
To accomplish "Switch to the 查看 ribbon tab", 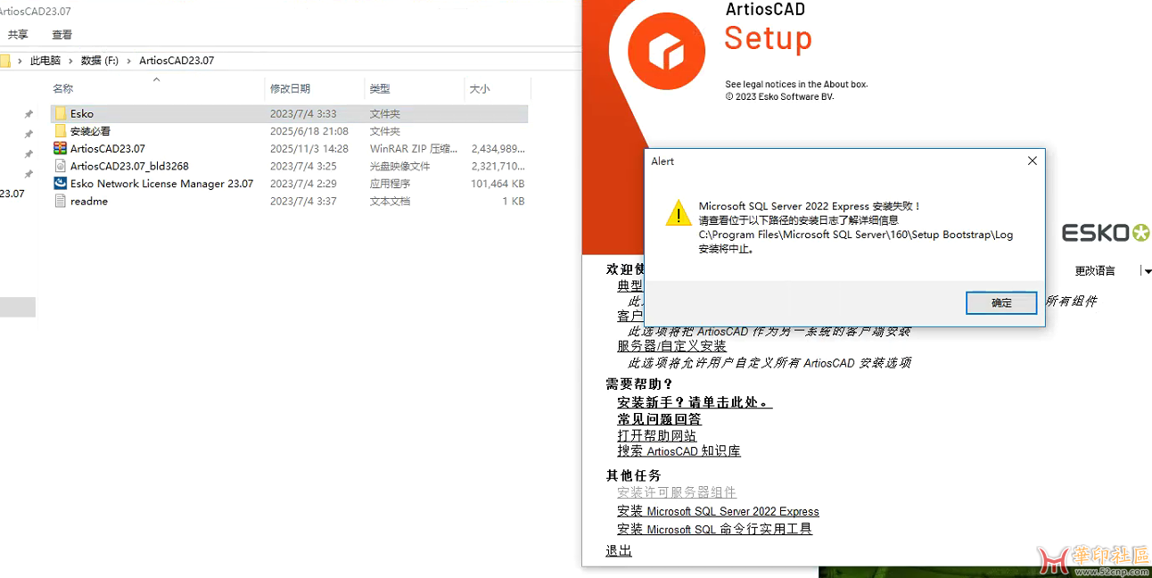I will [x=61, y=34].
